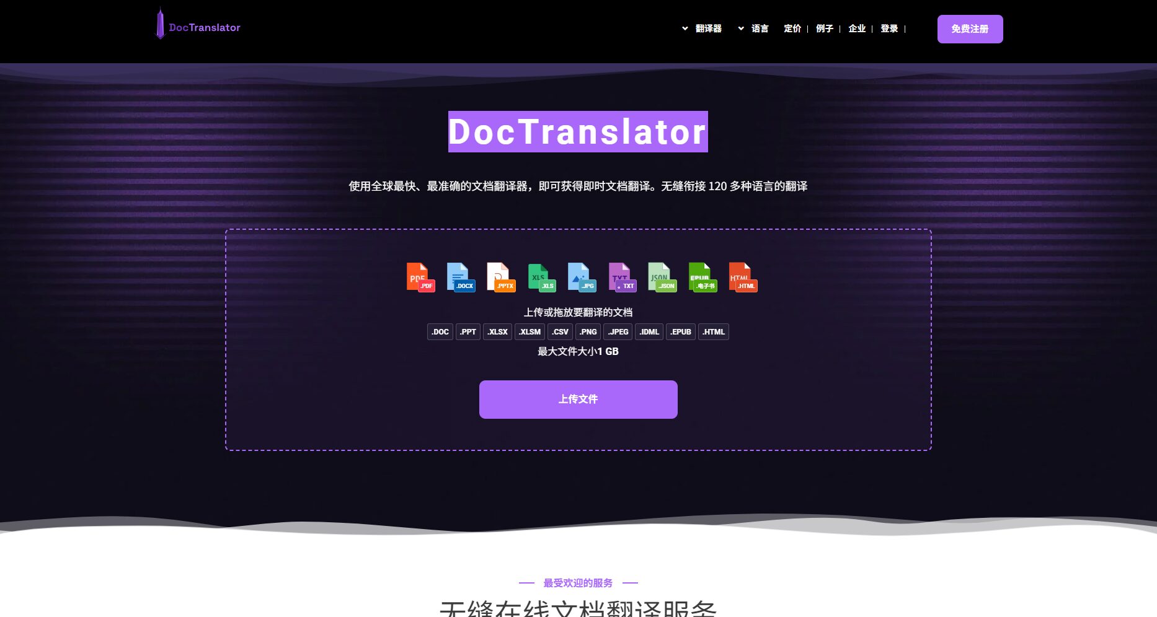Click the DocTranslator logo in header

[198, 27]
